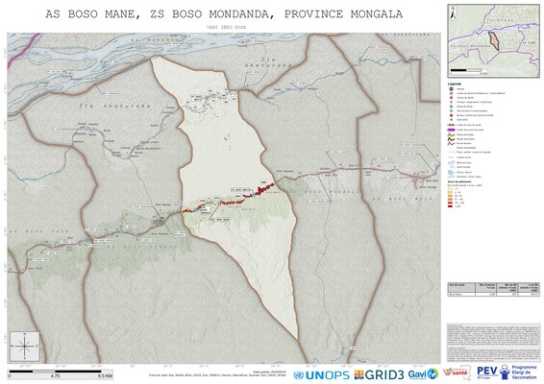Click the north arrow in the inset map
Image resolution: width=544 pixels, height=384 pixels.
[x=453, y=13]
